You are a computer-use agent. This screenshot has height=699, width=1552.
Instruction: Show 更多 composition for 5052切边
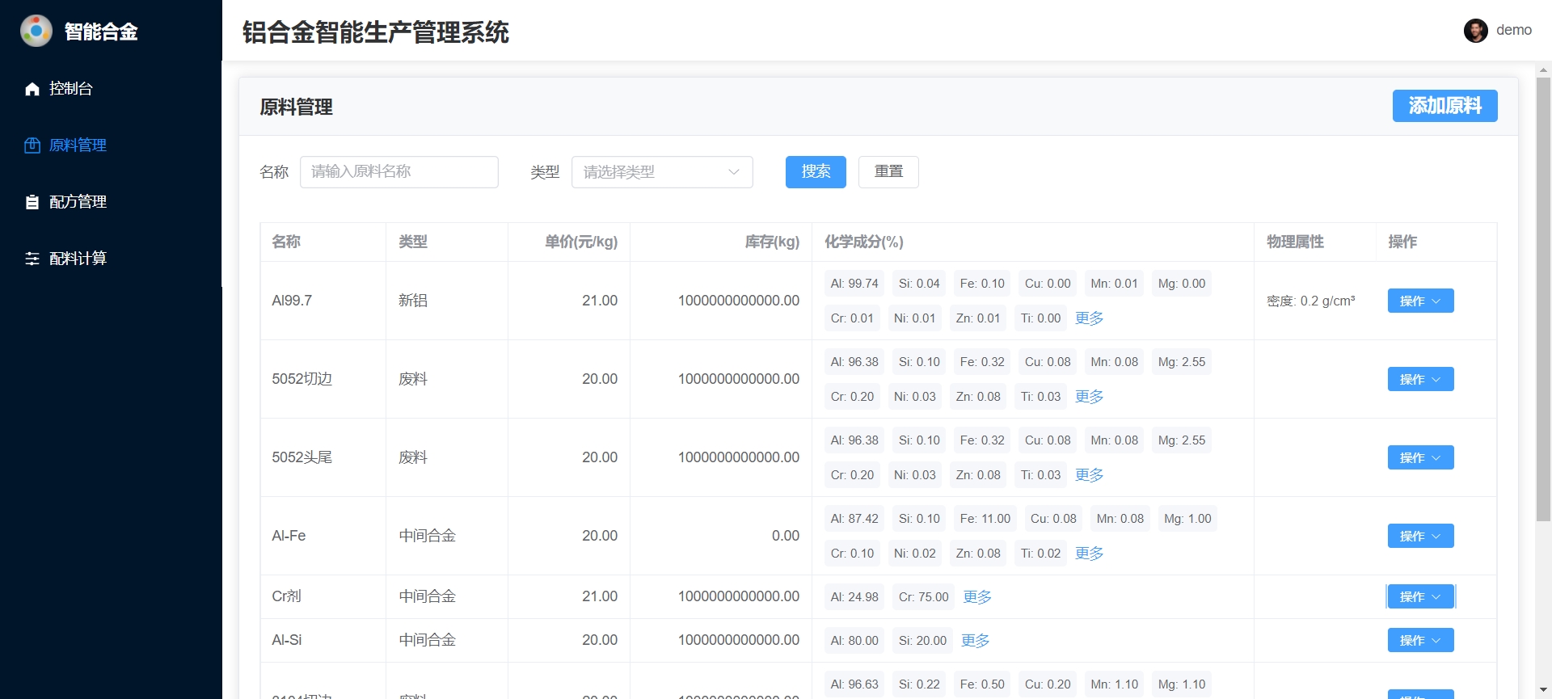(x=1089, y=397)
